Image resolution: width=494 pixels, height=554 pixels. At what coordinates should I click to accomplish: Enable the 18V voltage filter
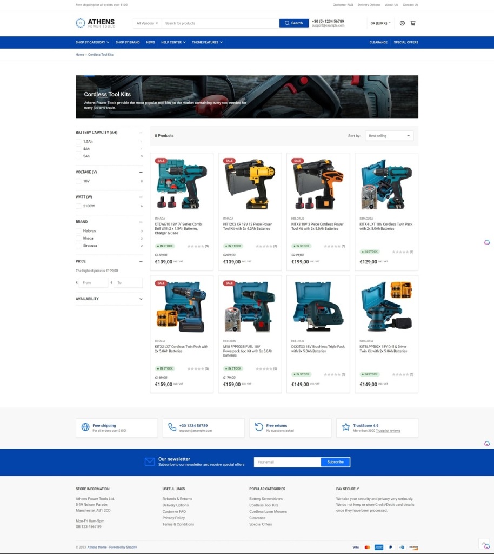pyautogui.click(x=78, y=181)
